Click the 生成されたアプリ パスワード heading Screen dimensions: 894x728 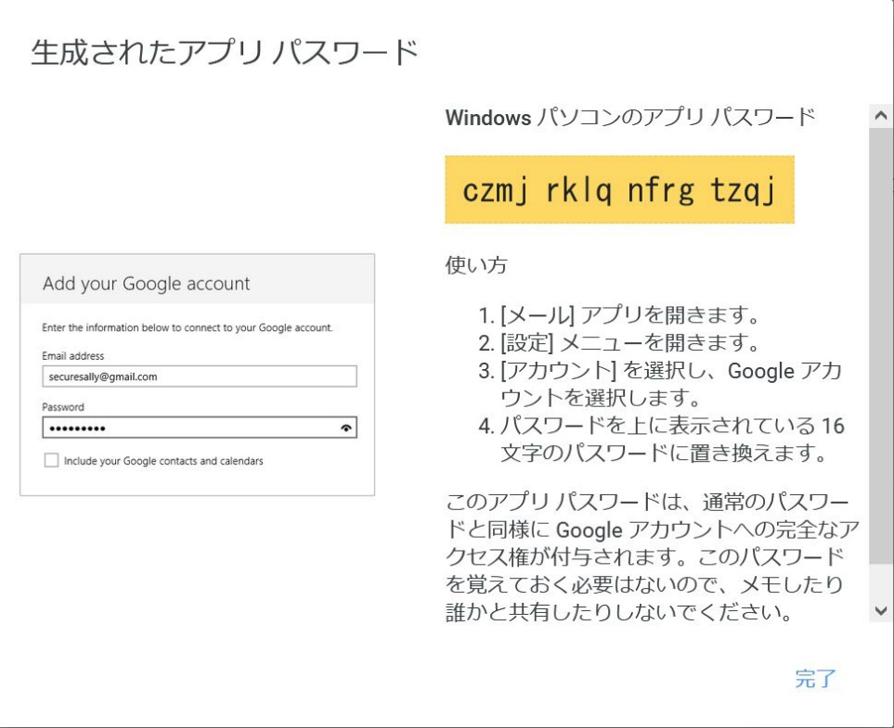pyautogui.click(x=225, y=53)
